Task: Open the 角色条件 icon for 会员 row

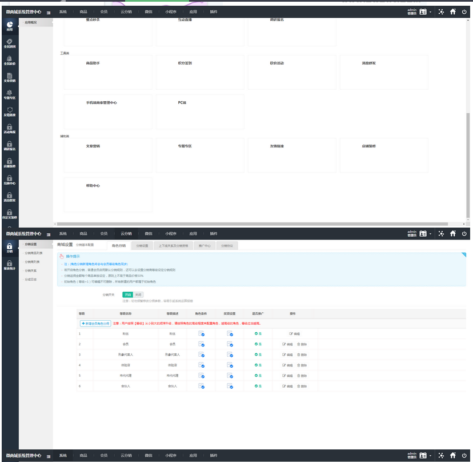Action: pyautogui.click(x=201, y=344)
